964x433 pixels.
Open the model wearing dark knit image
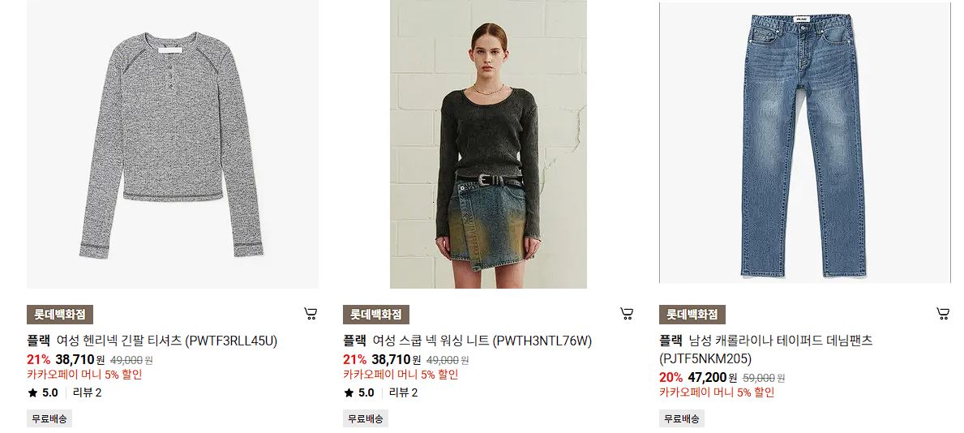click(x=488, y=144)
